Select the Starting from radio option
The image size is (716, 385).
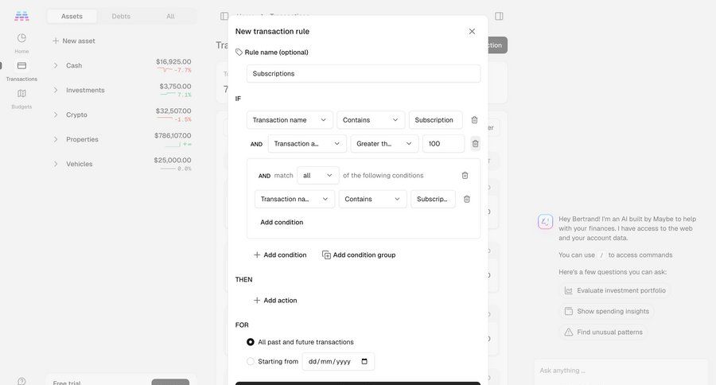251,361
